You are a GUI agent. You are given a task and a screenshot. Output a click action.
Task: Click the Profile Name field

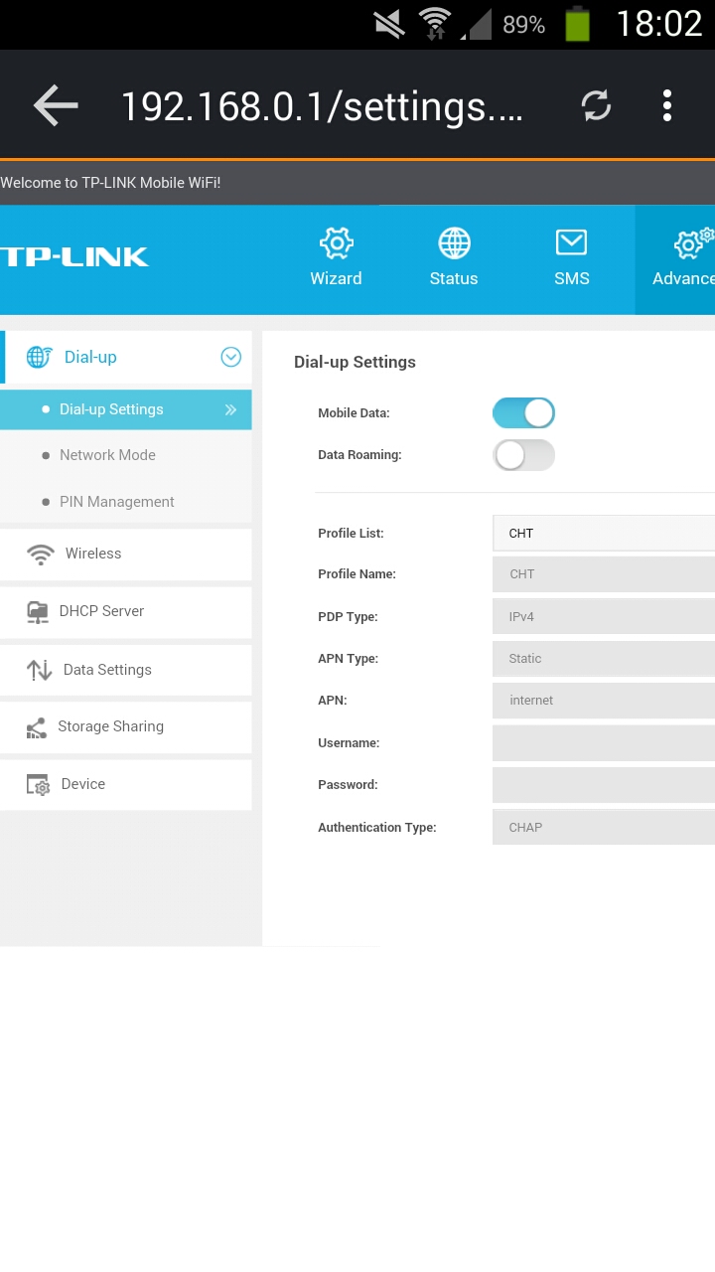(604, 574)
